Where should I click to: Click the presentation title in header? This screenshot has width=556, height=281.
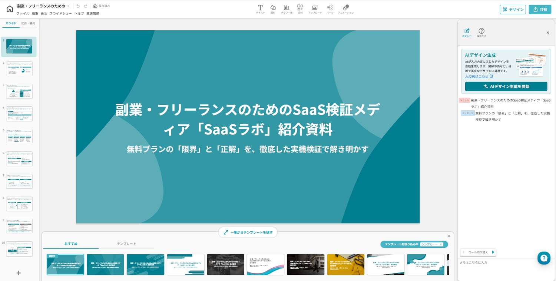[x=43, y=6]
